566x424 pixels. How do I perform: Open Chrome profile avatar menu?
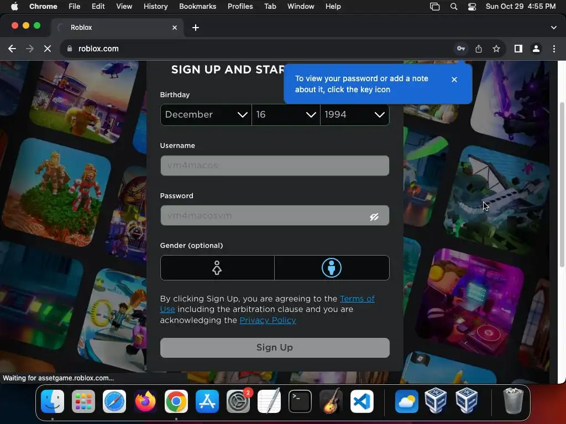pos(536,49)
